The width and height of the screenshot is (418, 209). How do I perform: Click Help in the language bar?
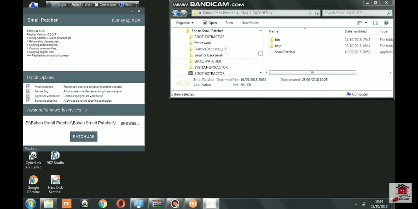click(x=126, y=4)
